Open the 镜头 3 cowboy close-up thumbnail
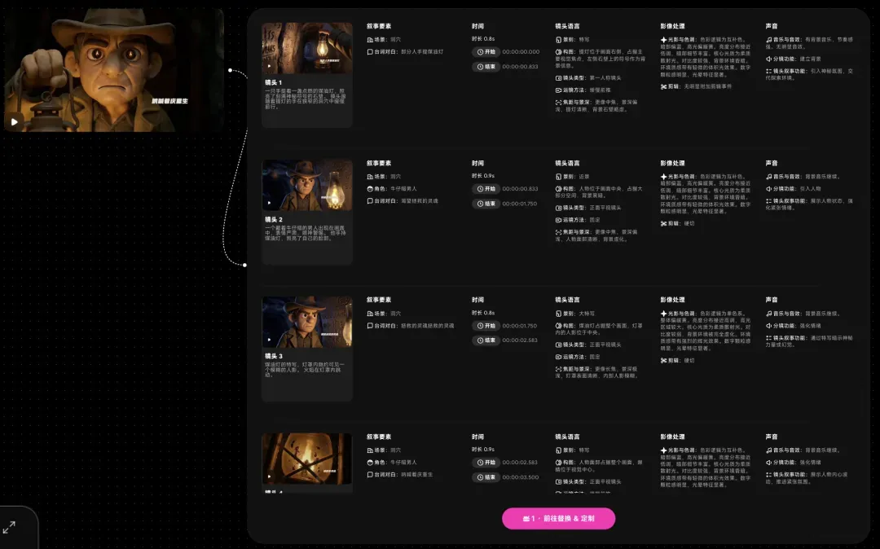 pos(307,322)
